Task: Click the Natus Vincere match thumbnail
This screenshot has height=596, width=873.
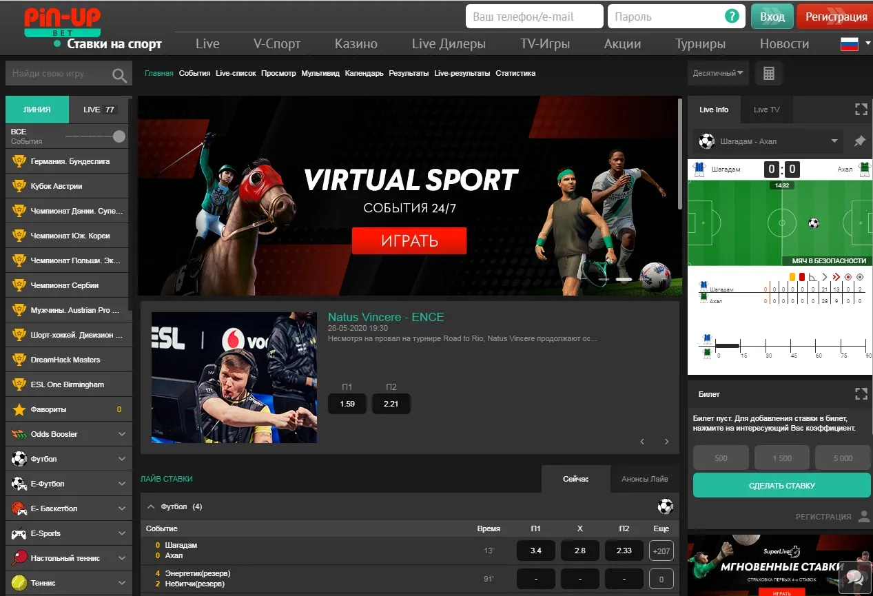Action: coord(234,378)
